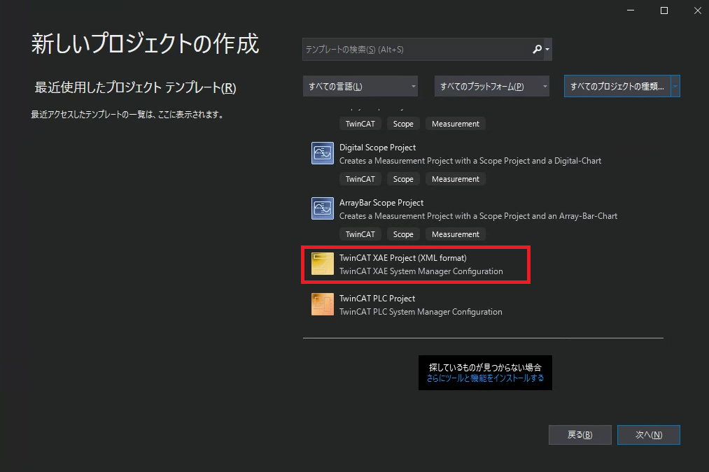This screenshot has height=472, width=709.
Task: Select the ArrayBar Scope Project title
Action: (x=381, y=203)
